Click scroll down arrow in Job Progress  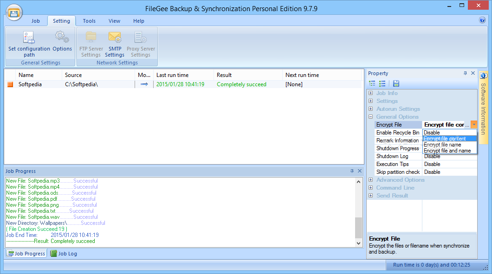coord(358,243)
